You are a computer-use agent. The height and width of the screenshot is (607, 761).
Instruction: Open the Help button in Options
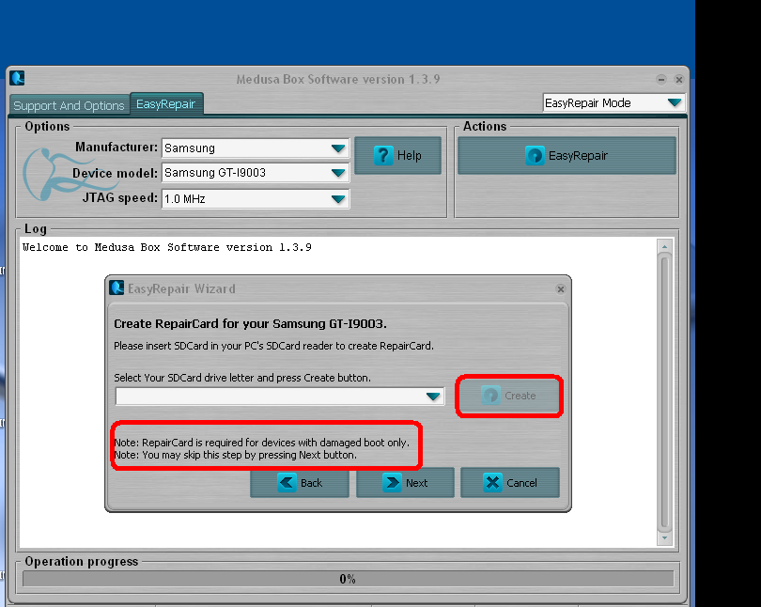click(398, 155)
